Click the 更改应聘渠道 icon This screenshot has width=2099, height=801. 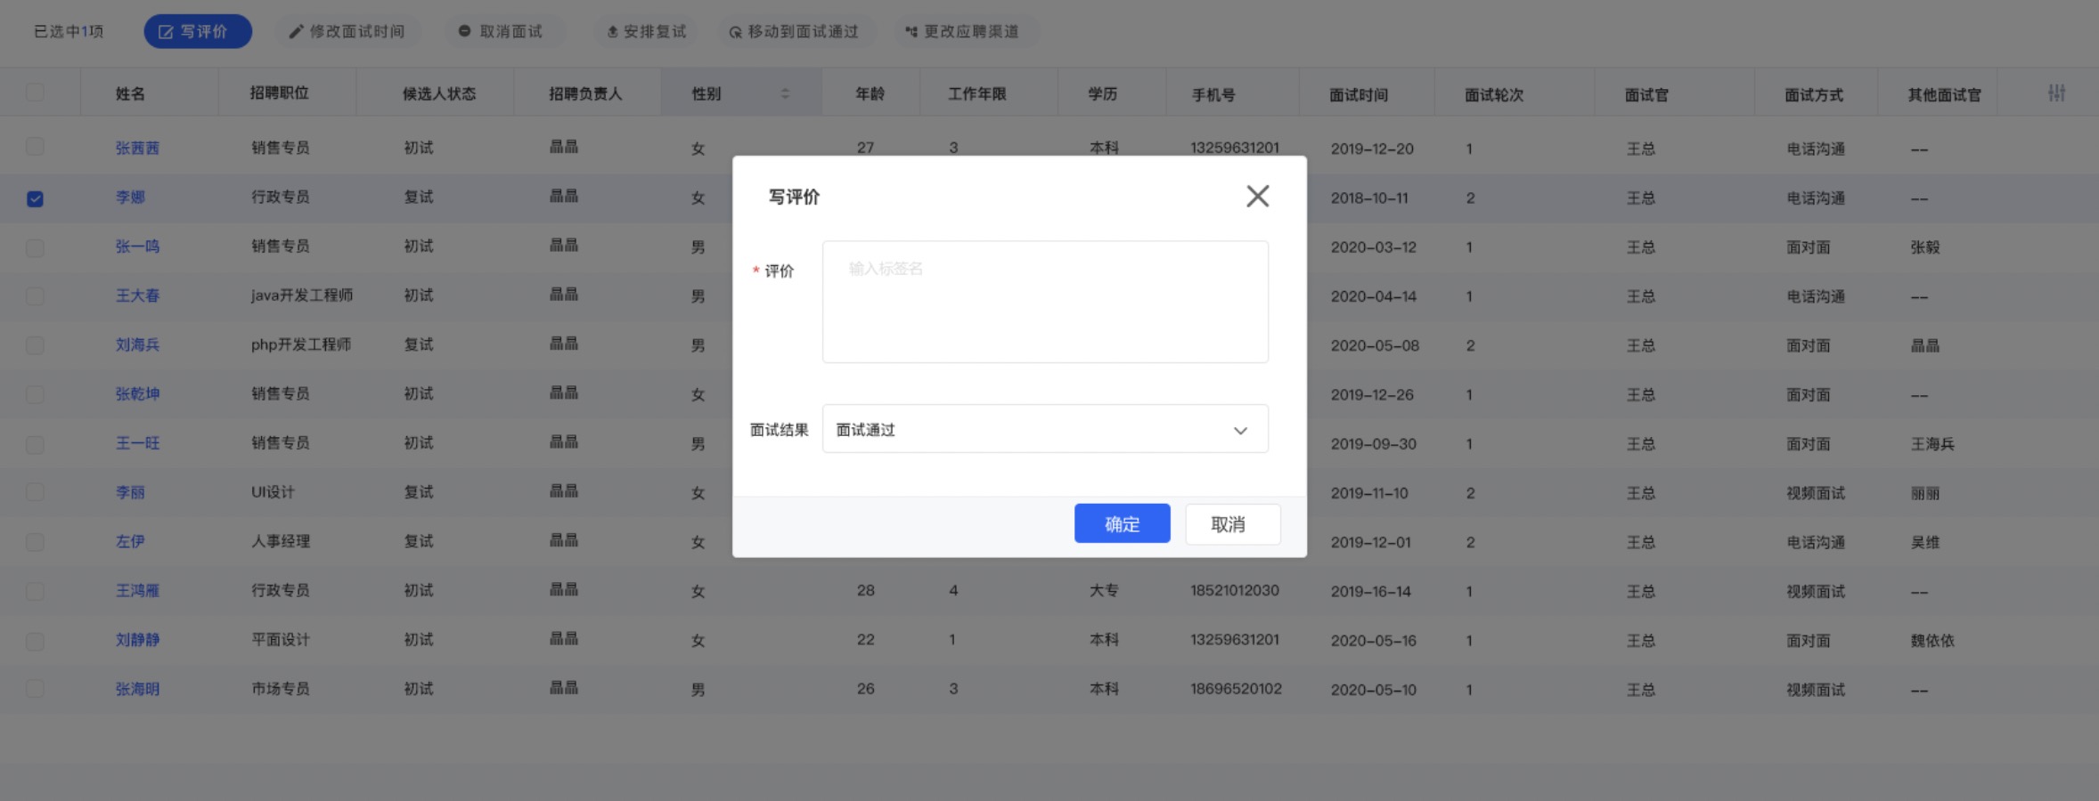[x=911, y=32]
